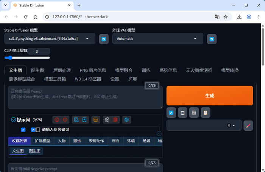Adjust the CLIP 终止层数 slider
Image resolution: width=265 pixels, height=172 pixels.
(x=27, y=58)
